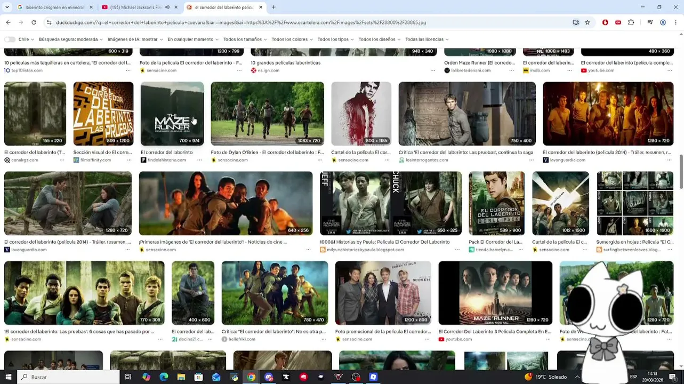Open the En cualquier momento time filter
The width and height of the screenshot is (684, 384).
tap(193, 39)
